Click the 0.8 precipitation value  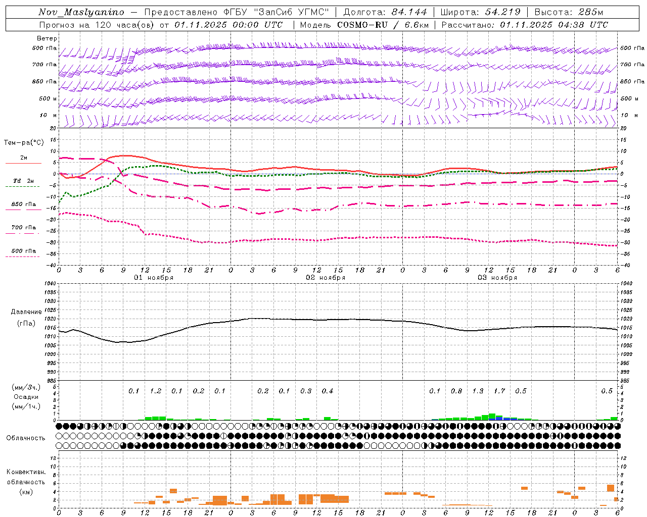click(456, 391)
